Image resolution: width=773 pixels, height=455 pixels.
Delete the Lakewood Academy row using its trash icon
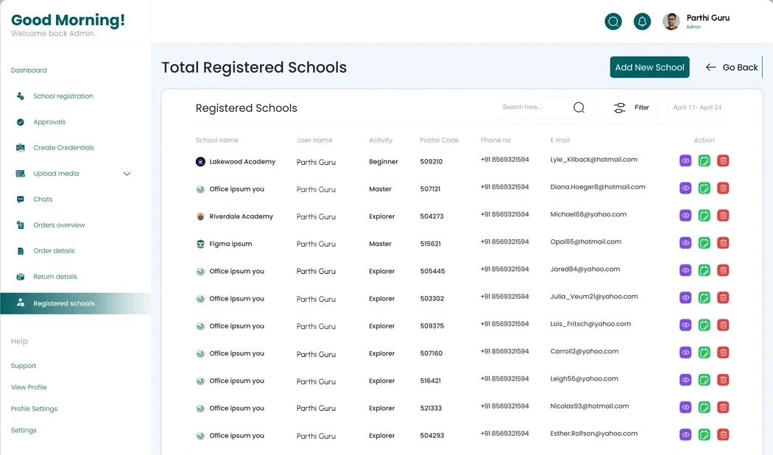click(x=723, y=161)
